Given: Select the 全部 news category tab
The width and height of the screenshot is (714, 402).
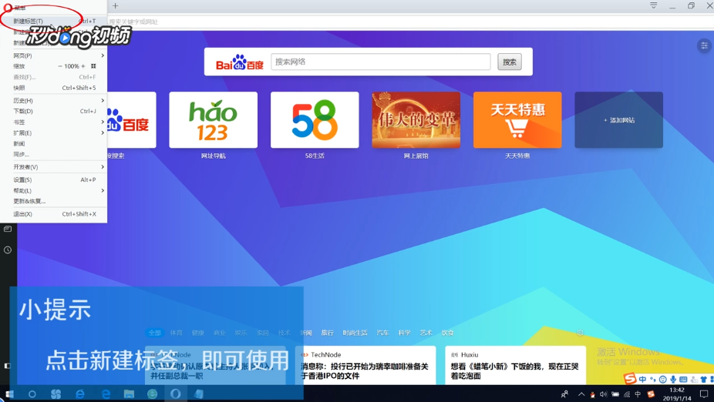Looking at the screenshot, I should [x=154, y=333].
